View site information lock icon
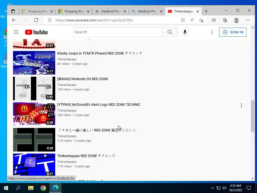Viewport: 257px width, 193px height. [x=50, y=20]
